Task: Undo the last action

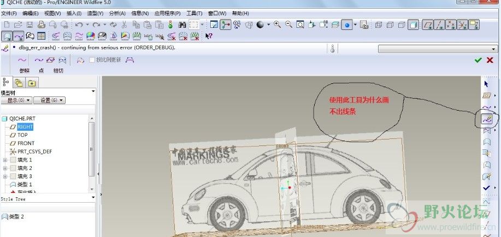Action: [x=79, y=25]
